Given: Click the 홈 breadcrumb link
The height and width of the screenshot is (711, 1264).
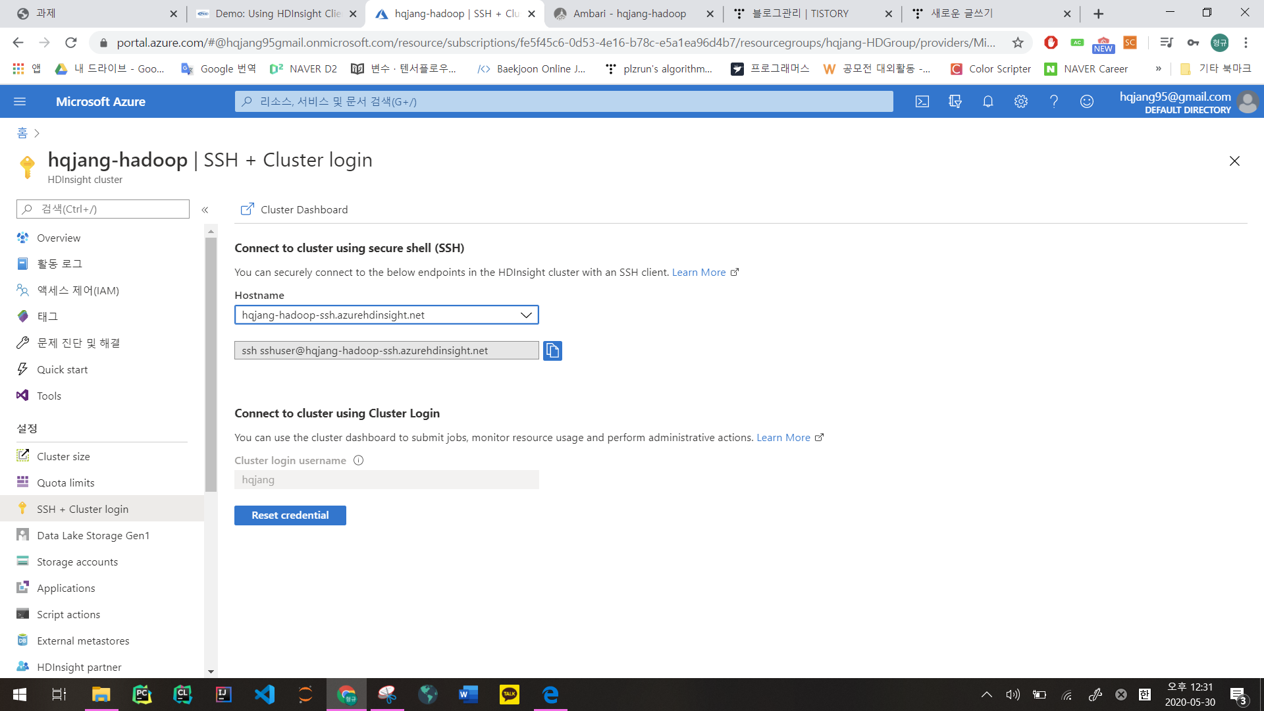Looking at the screenshot, I should (22, 133).
